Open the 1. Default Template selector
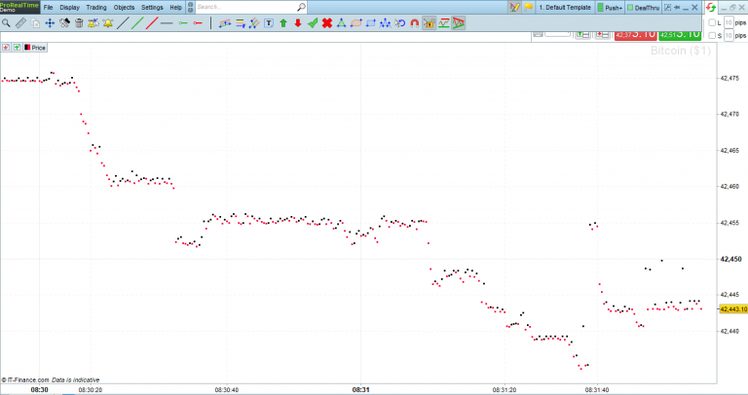Screen dimensions: 748x395 click(x=565, y=7)
